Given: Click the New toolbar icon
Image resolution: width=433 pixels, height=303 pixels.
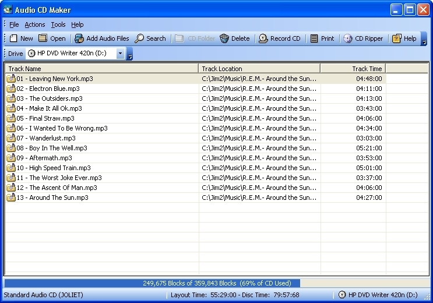Looking at the screenshot, I should tap(13, 38).
